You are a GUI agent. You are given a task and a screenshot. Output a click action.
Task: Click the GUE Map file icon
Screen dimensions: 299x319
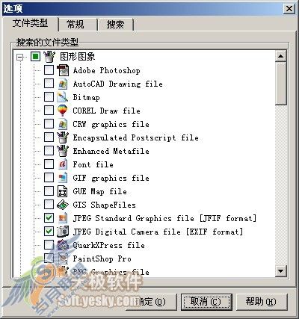[63, 191]
